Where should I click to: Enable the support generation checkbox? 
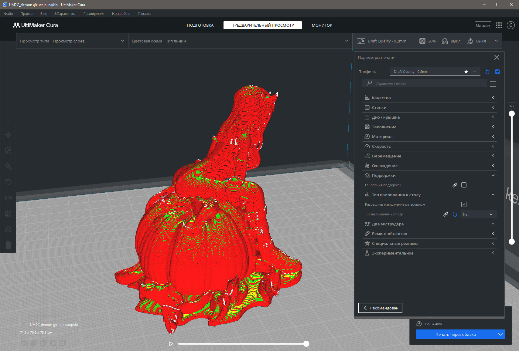[x=464, y=185]
